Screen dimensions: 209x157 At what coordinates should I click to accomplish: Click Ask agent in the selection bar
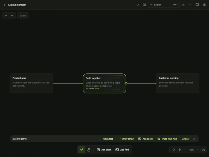tap(146, 139)
